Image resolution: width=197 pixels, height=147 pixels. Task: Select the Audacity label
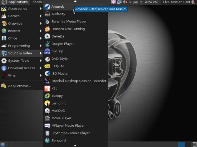pyautogui.click(x=58, y=14)
